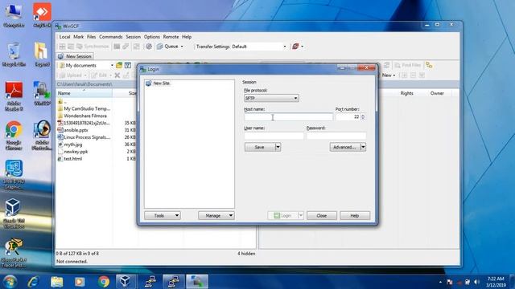Open the Tools dropdown button
Screen dimensions: 515x289
click(x=163, y=216)
